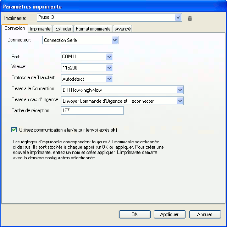Screen dimensions: 227x227
Task: Open the Extruder tab
Action: (63, 29)
